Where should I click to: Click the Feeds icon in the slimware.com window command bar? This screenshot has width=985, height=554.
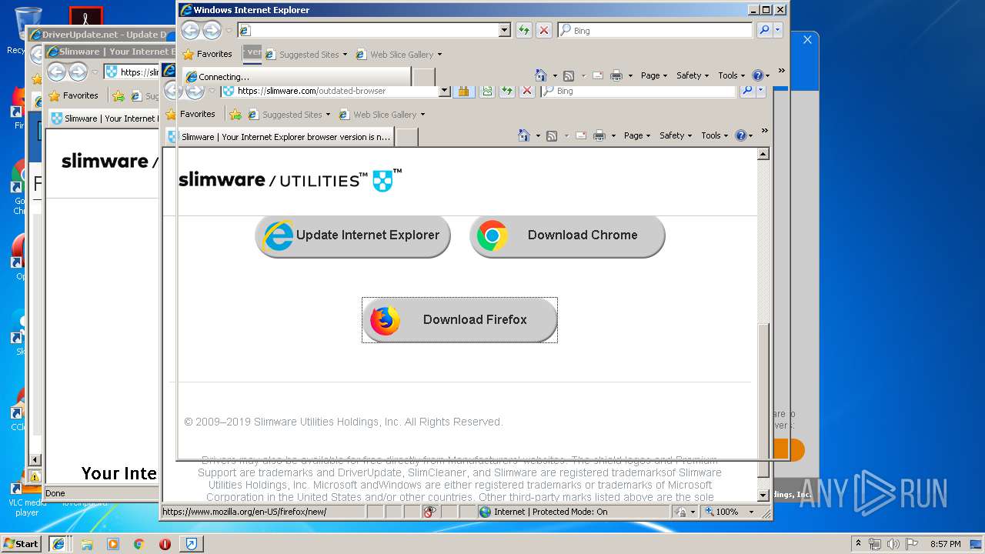coord(552,135)
